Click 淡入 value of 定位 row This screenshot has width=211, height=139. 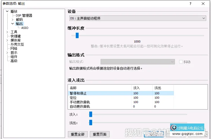(136, 98)
